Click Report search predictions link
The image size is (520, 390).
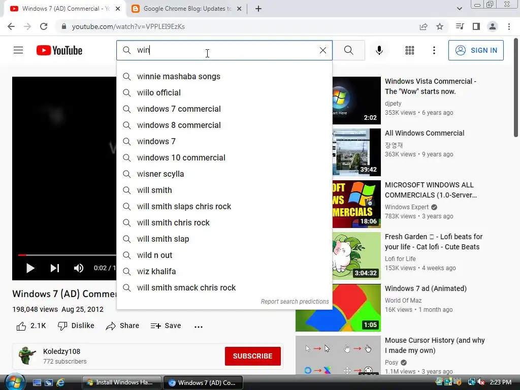pyautogui.click(x=295, y=302)
